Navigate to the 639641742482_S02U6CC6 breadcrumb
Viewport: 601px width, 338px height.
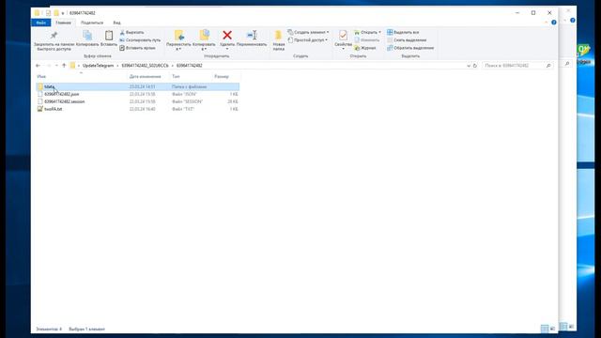tap(145, 66)
